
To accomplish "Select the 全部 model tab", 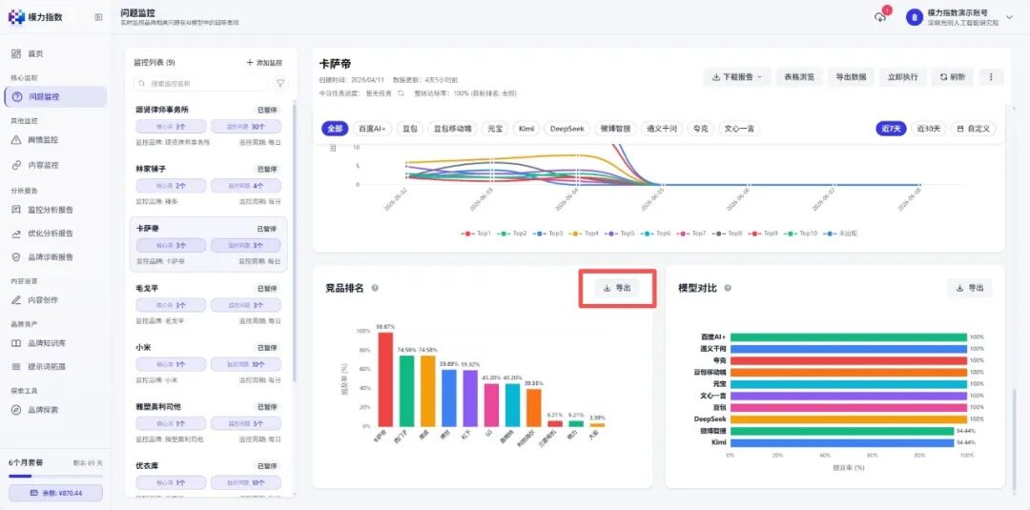I will point(335,129).
